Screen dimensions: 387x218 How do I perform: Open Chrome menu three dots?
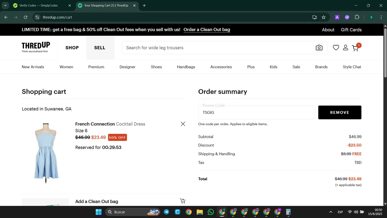(381, 17)
